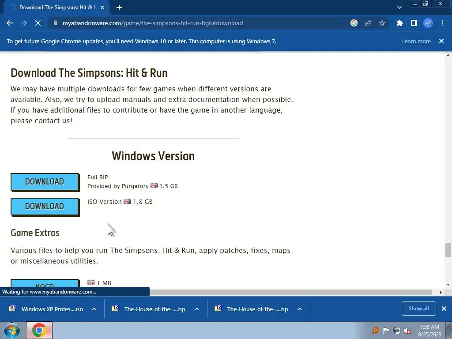Toggle the Chrome side panel icon
Screen dimensions: 452x339
click(x=414, y=23)
